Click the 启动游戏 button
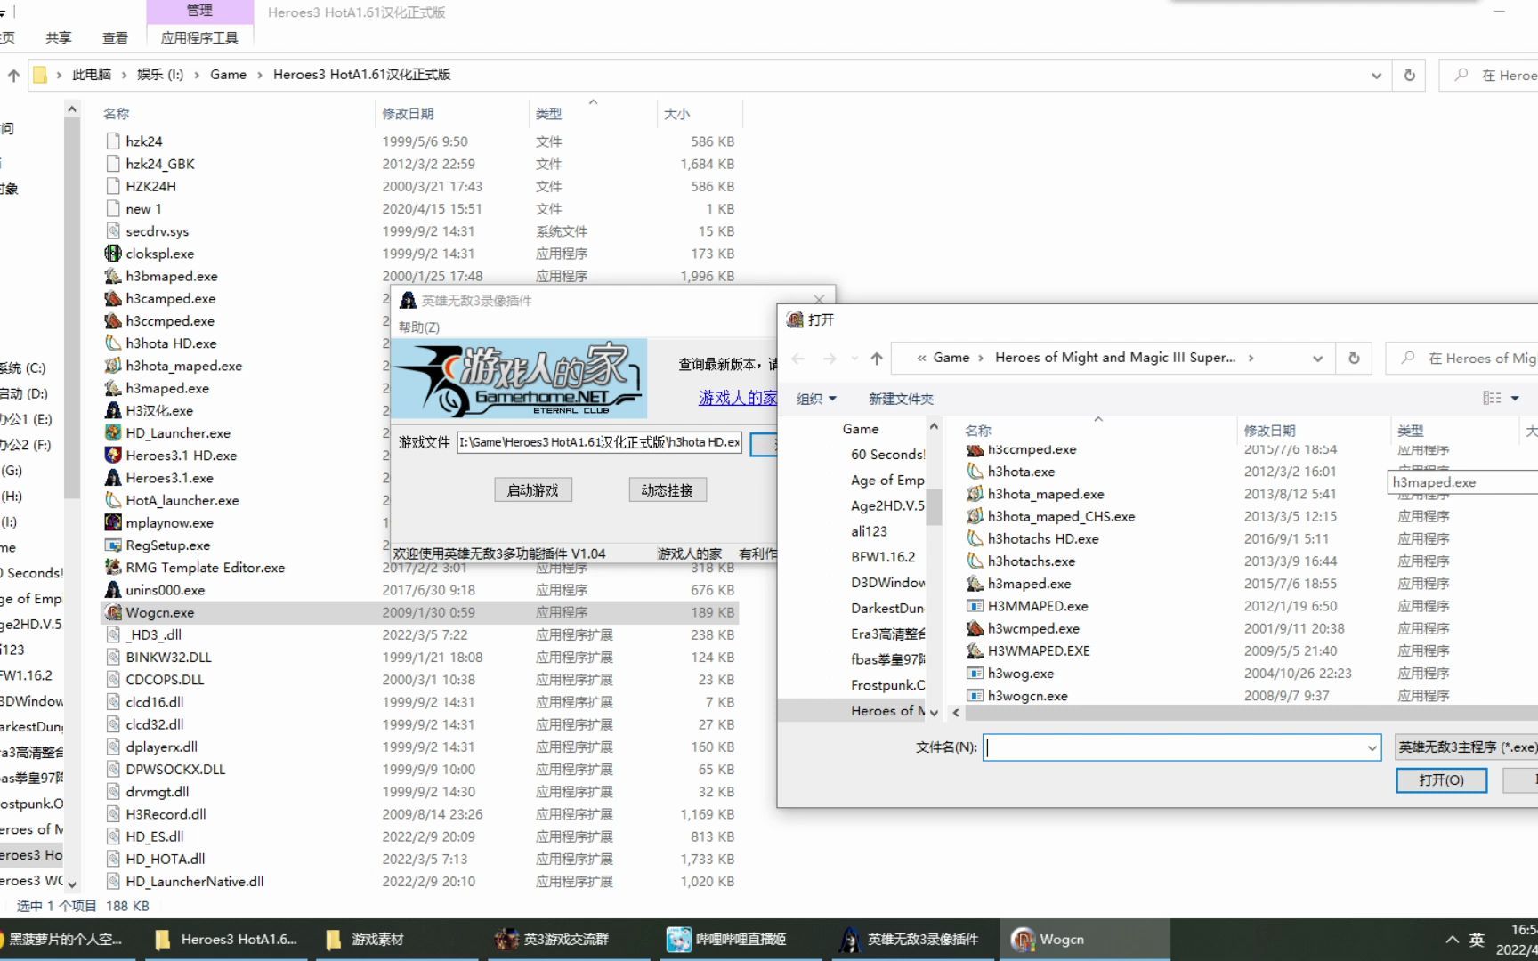1538x961 pixels. (x=533, y=489)
